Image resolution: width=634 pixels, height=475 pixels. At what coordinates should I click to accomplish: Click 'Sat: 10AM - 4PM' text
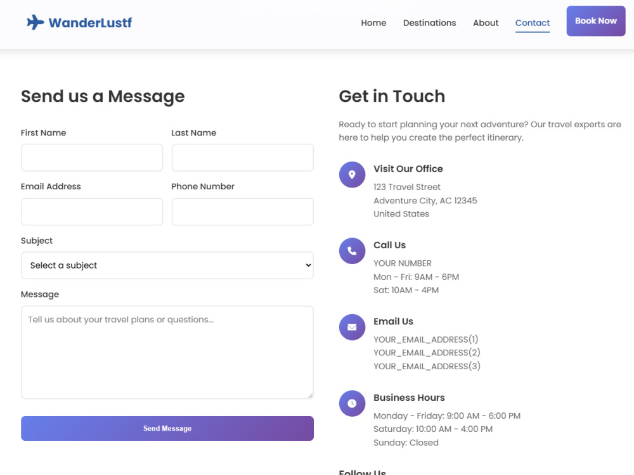point(406,290)
